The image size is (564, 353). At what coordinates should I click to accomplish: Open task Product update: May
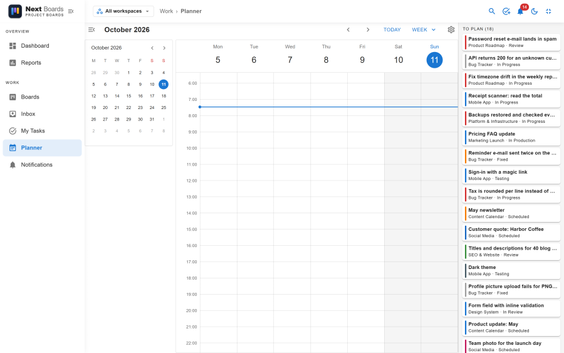(x=511, y=327)
